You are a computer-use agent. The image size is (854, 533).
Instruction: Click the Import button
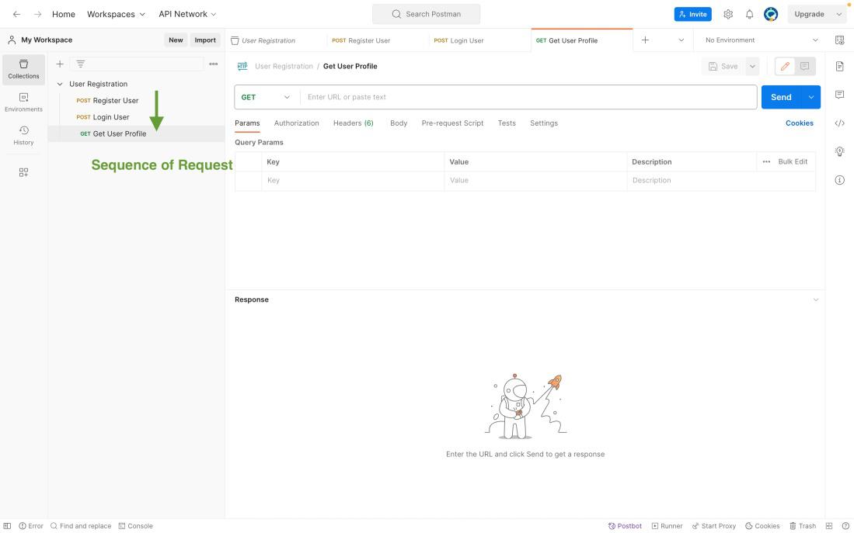[205, 40]
